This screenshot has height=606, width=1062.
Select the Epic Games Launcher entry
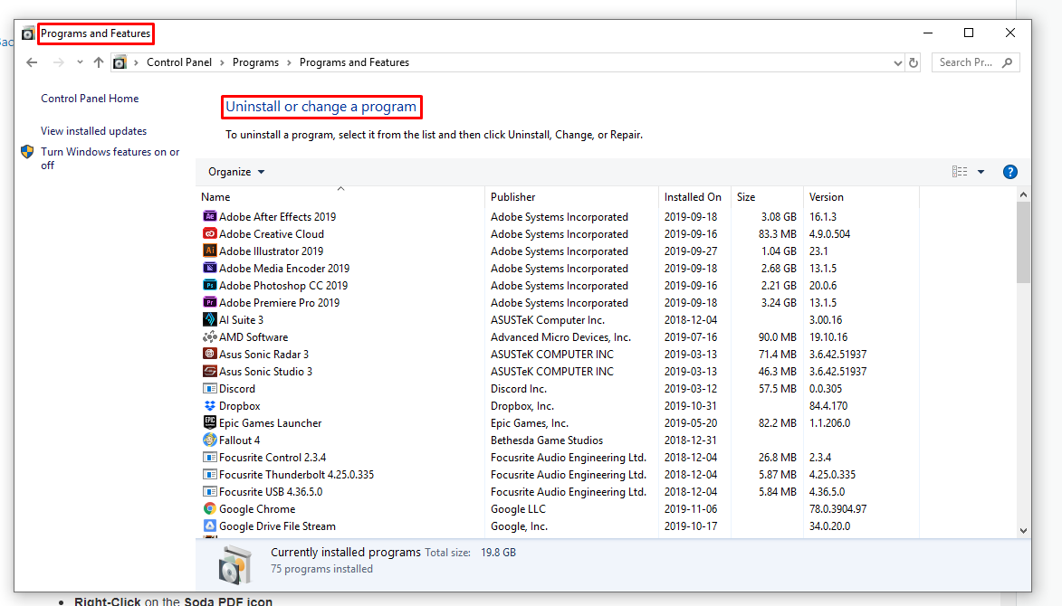coord(270,422)
